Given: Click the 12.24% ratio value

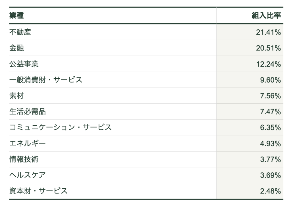Looking at the screenshot, I should coord(268,64).
